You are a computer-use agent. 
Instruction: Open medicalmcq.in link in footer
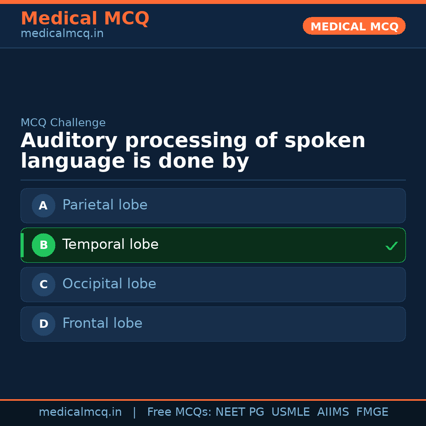click(80, 412)
